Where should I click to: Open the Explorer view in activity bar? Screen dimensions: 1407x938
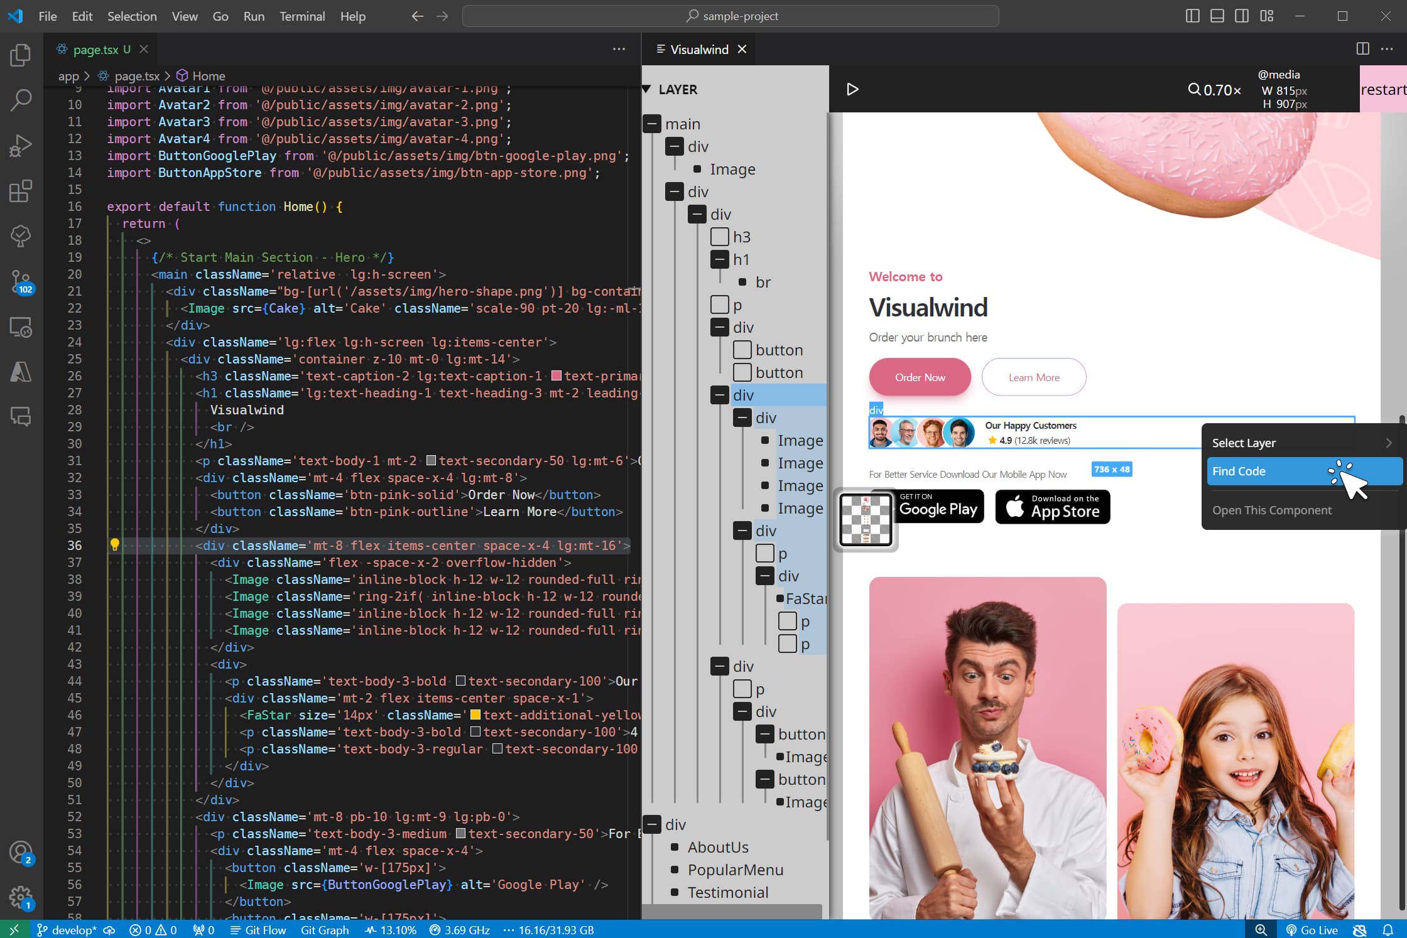[21, 55]
